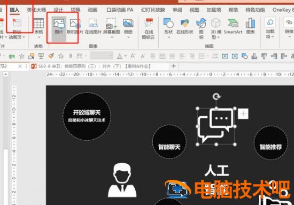294x205 pixels.
Task: Click the left align text icon
Action: 182,56
